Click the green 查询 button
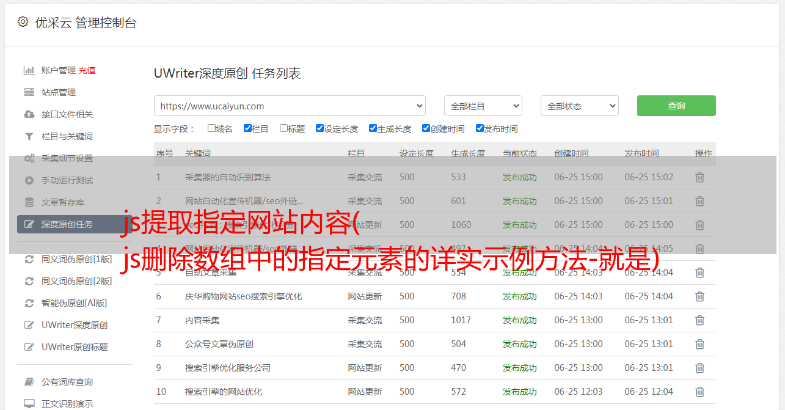 (676, 106)
